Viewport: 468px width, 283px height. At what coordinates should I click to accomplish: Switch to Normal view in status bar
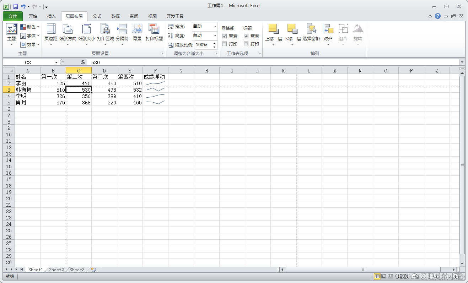click(x=377, y=276)
